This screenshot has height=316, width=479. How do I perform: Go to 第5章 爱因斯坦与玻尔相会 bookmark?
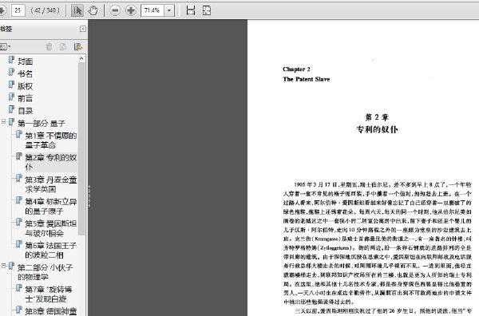[51, 228]
